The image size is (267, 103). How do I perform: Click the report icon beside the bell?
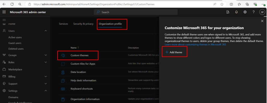(228, 12)
